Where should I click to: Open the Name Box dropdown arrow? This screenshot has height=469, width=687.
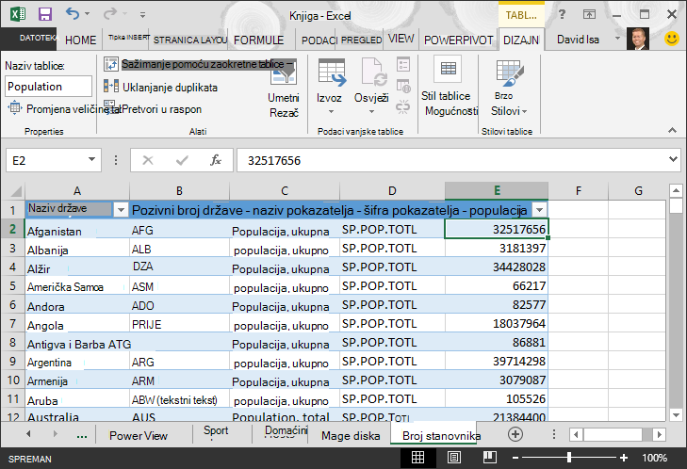pos(91,160)
